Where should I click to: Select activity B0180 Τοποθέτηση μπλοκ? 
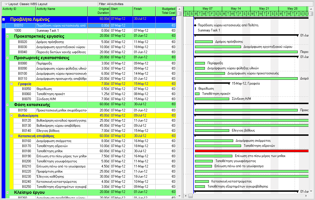[95, 151]
